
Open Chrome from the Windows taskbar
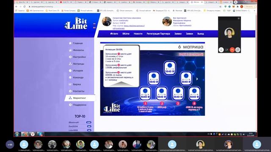(x=25, y=134)
